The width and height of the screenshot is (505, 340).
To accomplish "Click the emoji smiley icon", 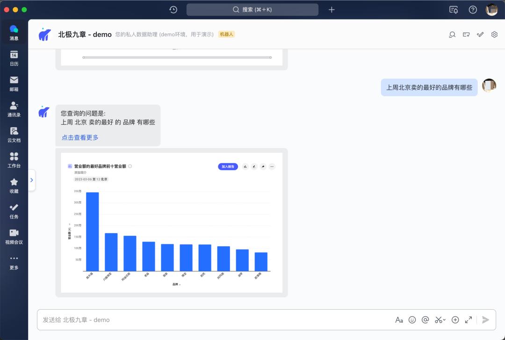I will tap(412, 320).
